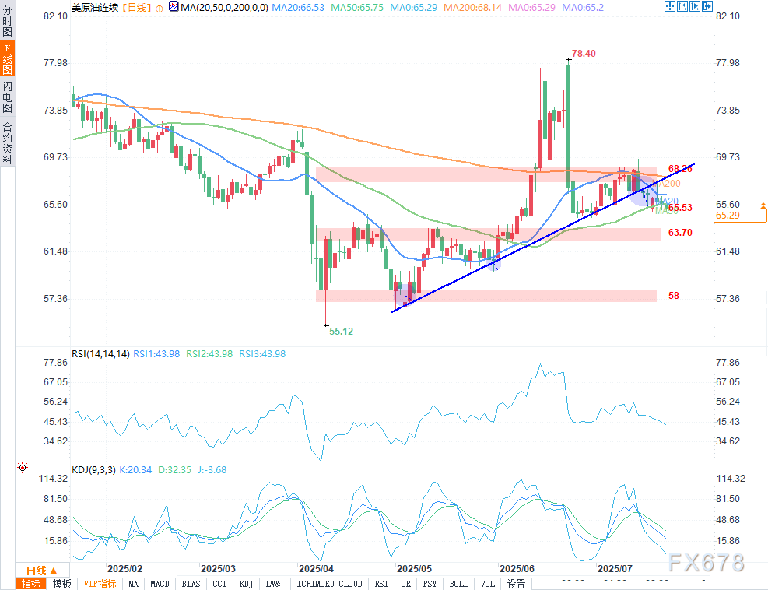
Task: Toggle the MACD indicator in bottom bar
Action: point(160,584)
